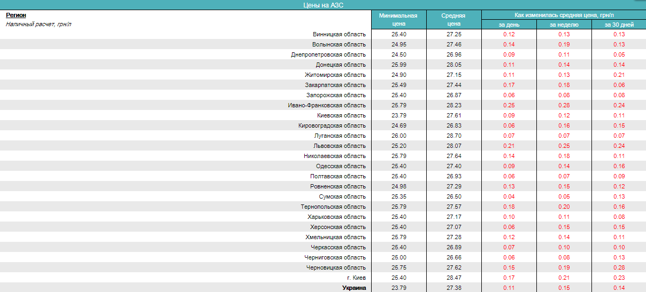The width and height of the screenshot is (646, 292).
Task: Click the 'Наличный расчет, грн/л' subtitle
Action: coord(39,25)
